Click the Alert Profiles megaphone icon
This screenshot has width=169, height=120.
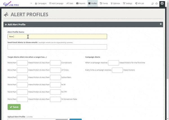(x=6, y=15)
